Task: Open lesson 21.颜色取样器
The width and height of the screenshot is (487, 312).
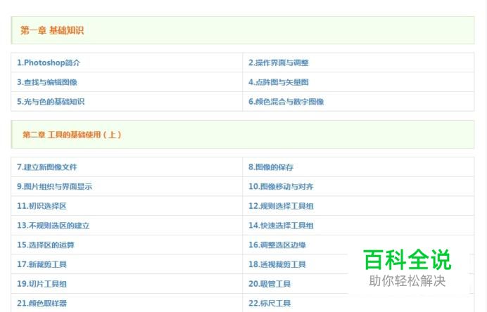Action: coord(42,304)
